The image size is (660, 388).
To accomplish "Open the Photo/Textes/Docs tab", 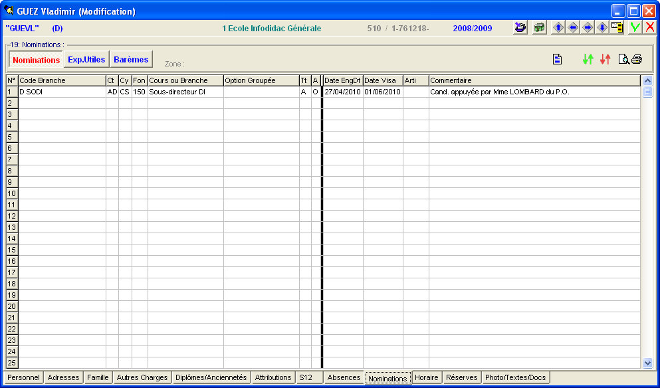I will 516,377.
